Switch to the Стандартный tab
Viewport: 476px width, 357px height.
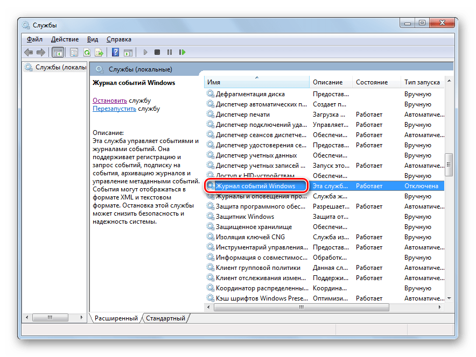click(x=165, y=318)
